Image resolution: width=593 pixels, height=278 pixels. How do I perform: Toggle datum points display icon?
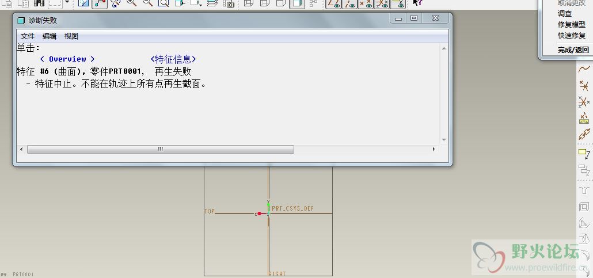366,3
